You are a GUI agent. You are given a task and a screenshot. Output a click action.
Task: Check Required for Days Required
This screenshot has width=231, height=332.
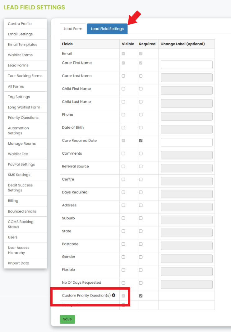141,192
